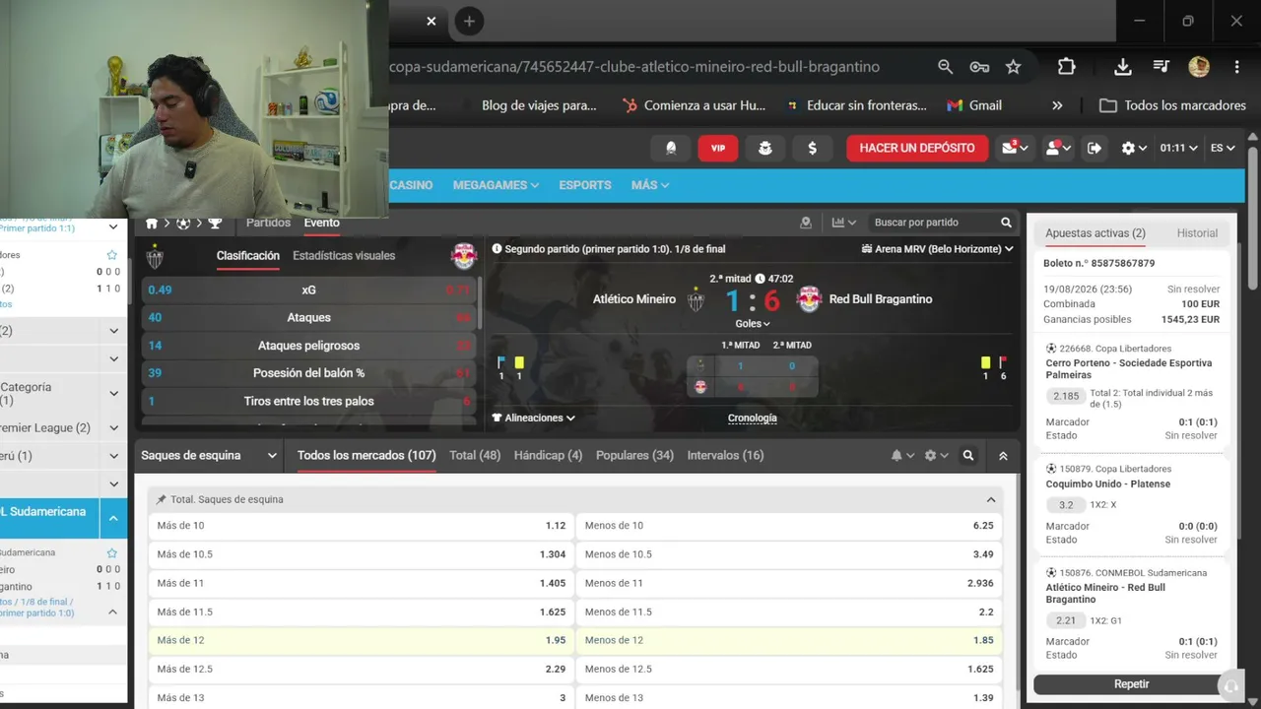Screen dimensions: 1261x709
Task: Toggle the pin on Total. Saques de esquina
Action: [161, 499]
